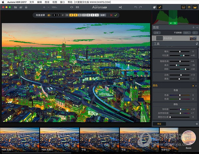Viewport: 199px width, 154px height.
Task: Click the 4-5 highlighted histogram zone
Action: pyautogui.click(x=173, y=18)
